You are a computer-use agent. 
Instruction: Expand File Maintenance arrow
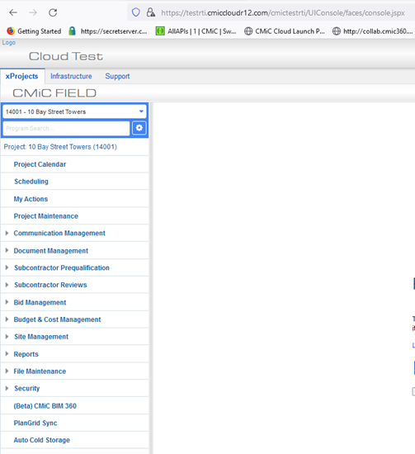(7, 371)
